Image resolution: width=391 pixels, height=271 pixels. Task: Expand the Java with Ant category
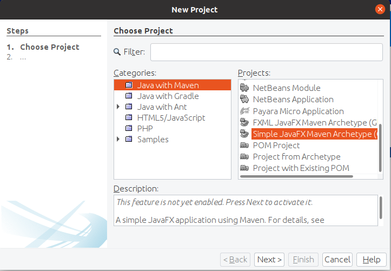click(118, 107)
